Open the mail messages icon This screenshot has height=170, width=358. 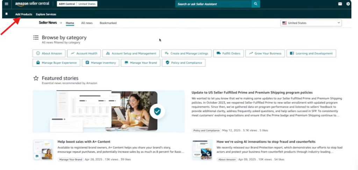(x=340, y=4)
